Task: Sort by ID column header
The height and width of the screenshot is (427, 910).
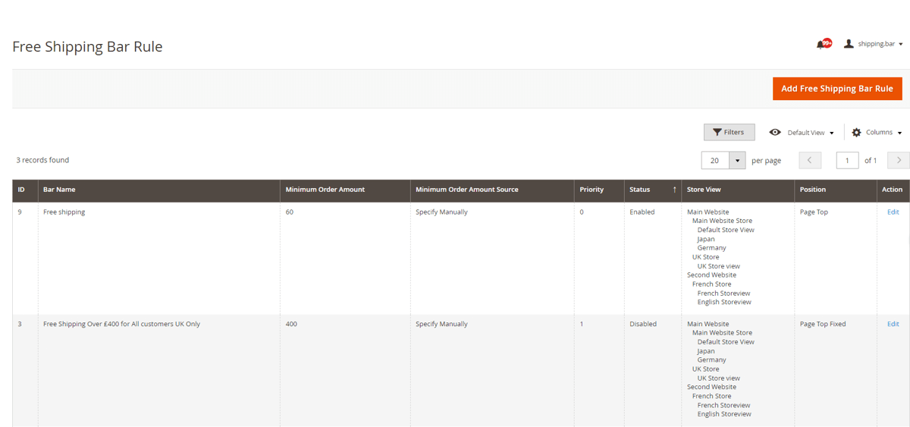Action: (x=21, y=190)
